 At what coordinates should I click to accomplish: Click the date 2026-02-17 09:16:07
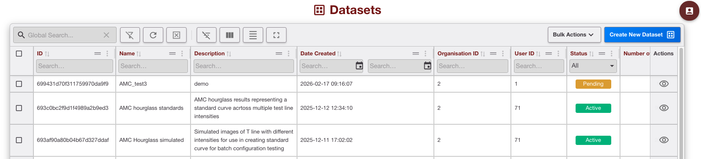pos(326,84)
